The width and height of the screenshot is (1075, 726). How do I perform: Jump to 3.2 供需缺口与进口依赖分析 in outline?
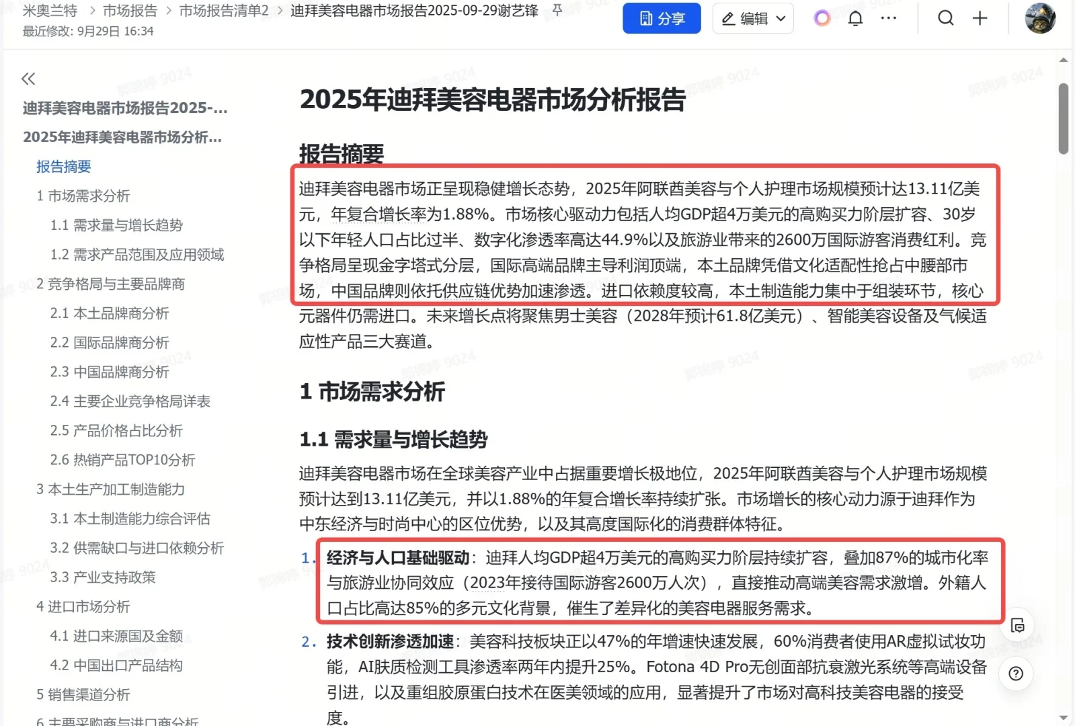coord(137,548)
